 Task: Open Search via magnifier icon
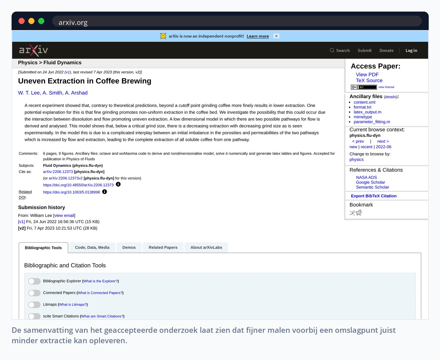(332, 50)
